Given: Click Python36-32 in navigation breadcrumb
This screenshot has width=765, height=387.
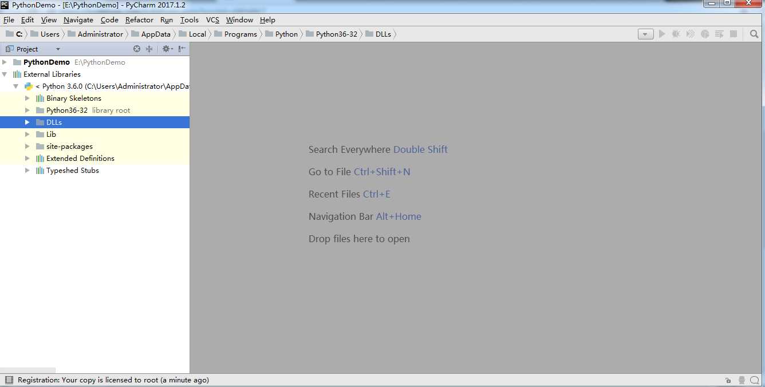Looking at the screenshot, I should [331, 34].
